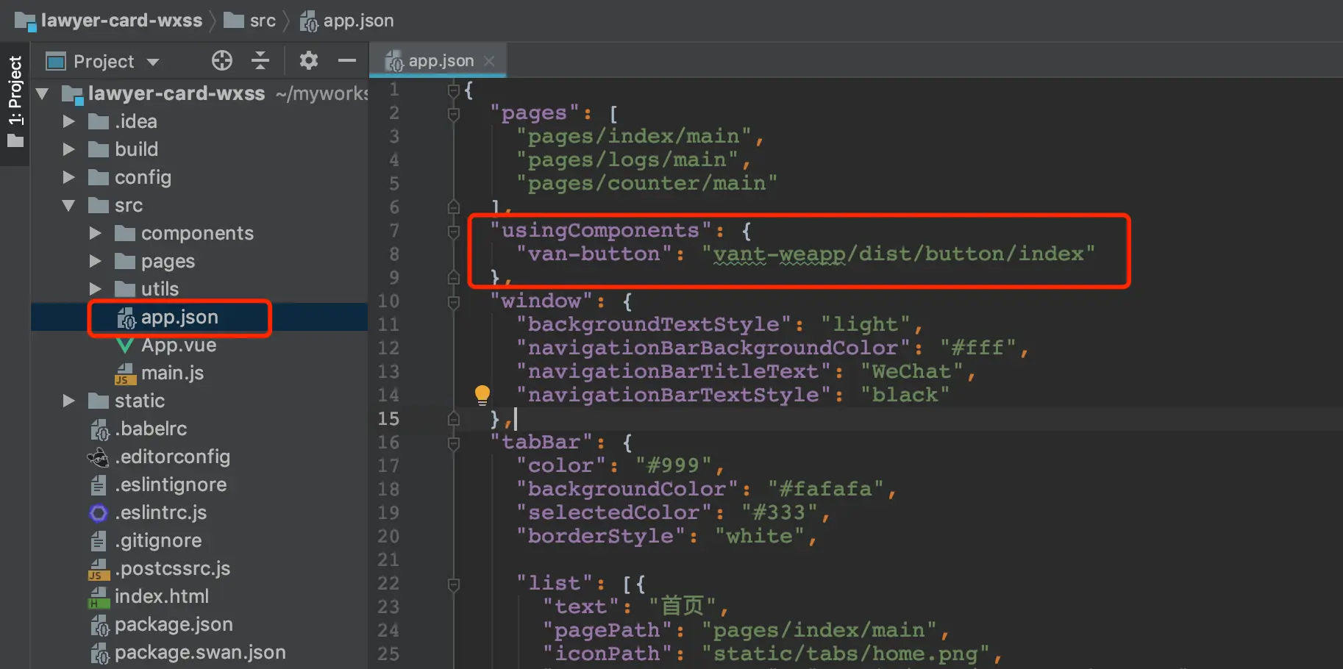Expand the static folder

[x=69, y=401]
